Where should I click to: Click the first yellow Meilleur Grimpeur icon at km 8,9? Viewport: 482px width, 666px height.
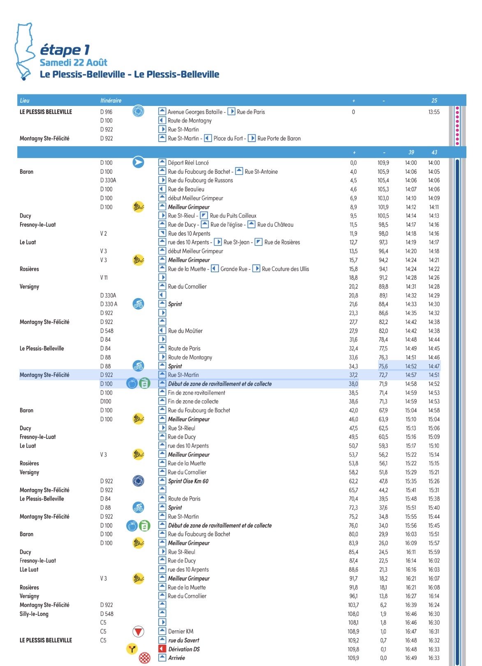pos(138,207)
